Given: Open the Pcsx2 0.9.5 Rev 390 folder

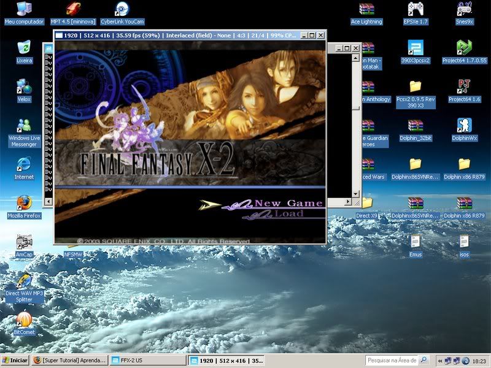Looking at the screenshot, I should pyautogui.click(x=416, y=86).
